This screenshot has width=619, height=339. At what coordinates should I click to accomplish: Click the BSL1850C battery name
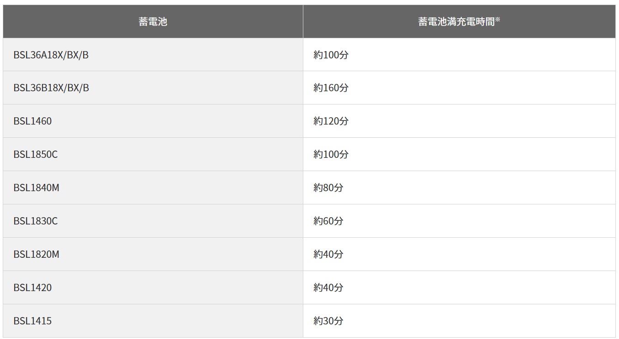tap(36, 154)
